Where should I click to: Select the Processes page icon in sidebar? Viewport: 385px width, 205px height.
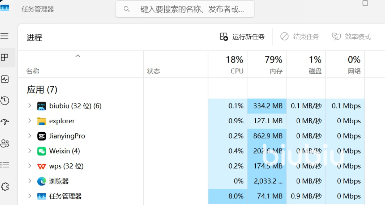5,58
